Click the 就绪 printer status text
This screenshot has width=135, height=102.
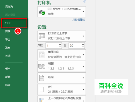click(x=51, y=14)
